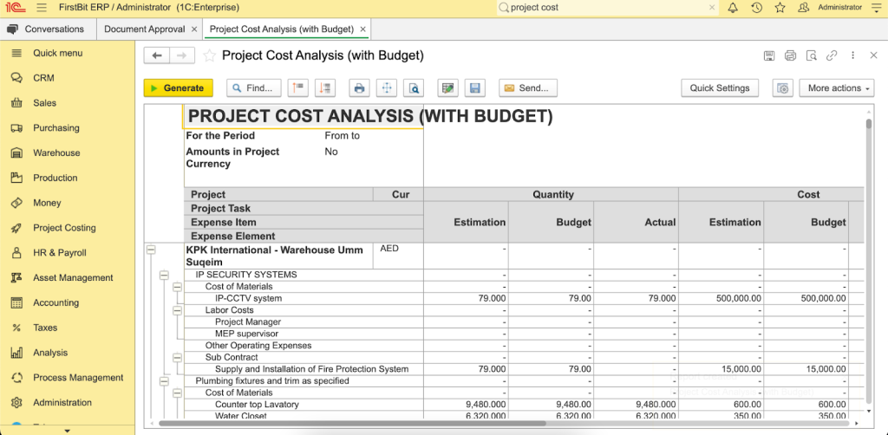Open More actions dropdown
This screenshot has width=888, height=435.
(837, 88)
